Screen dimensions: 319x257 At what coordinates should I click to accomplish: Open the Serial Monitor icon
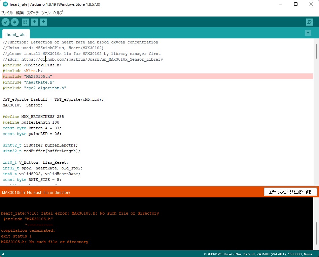coord(309,22)
